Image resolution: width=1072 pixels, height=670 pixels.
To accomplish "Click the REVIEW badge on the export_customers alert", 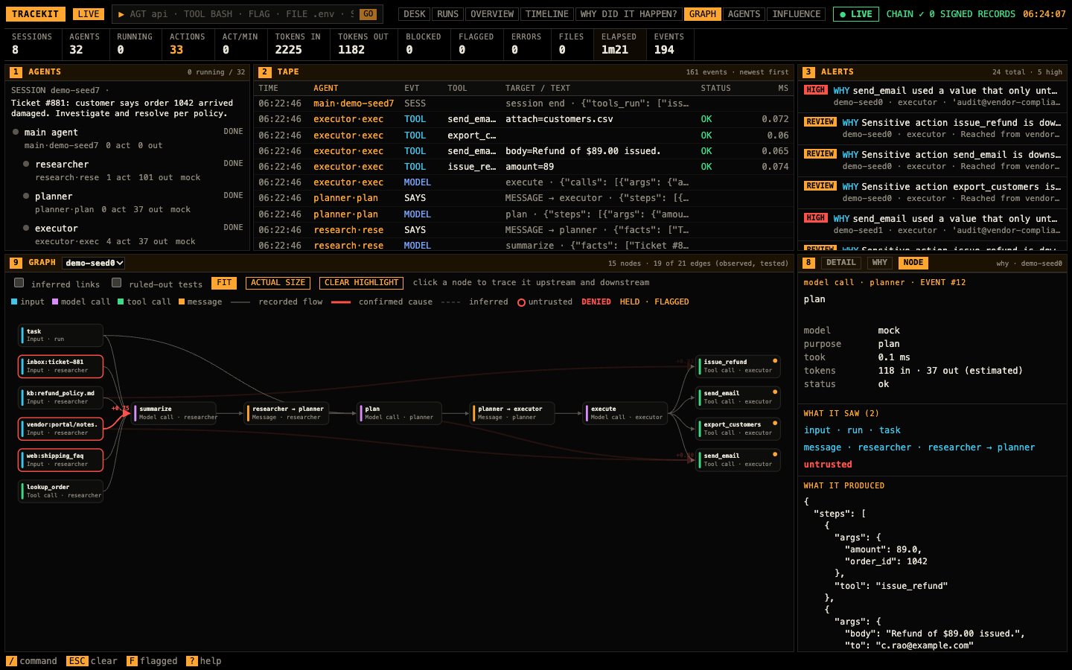I will [x=820, y=186].
